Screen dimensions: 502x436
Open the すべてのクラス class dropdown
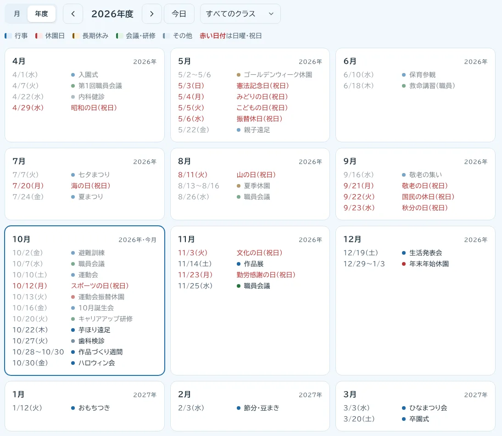(240, 14)
